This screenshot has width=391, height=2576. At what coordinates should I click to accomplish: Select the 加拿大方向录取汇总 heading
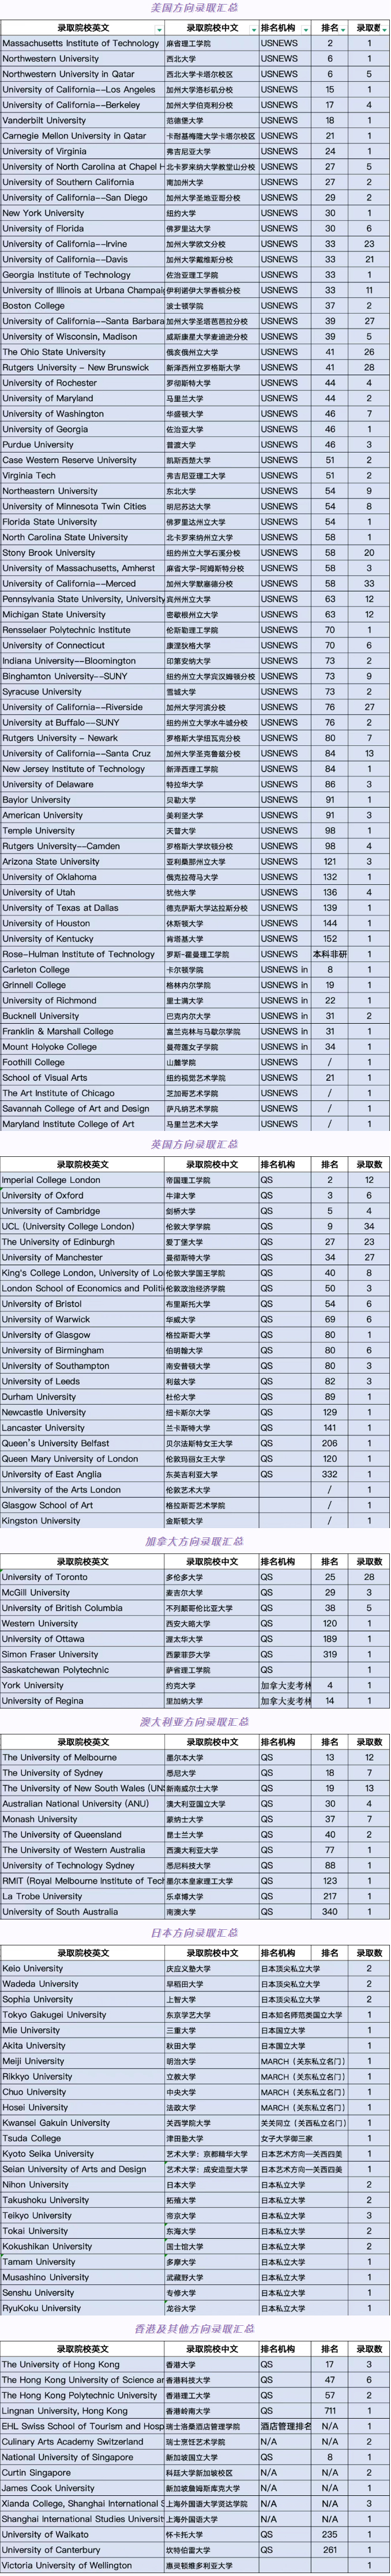click(195, 1541)
